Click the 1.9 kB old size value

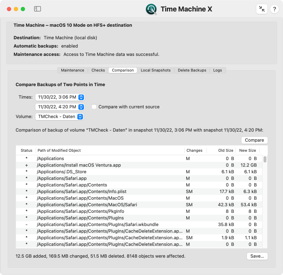click(x=228, y=238)
